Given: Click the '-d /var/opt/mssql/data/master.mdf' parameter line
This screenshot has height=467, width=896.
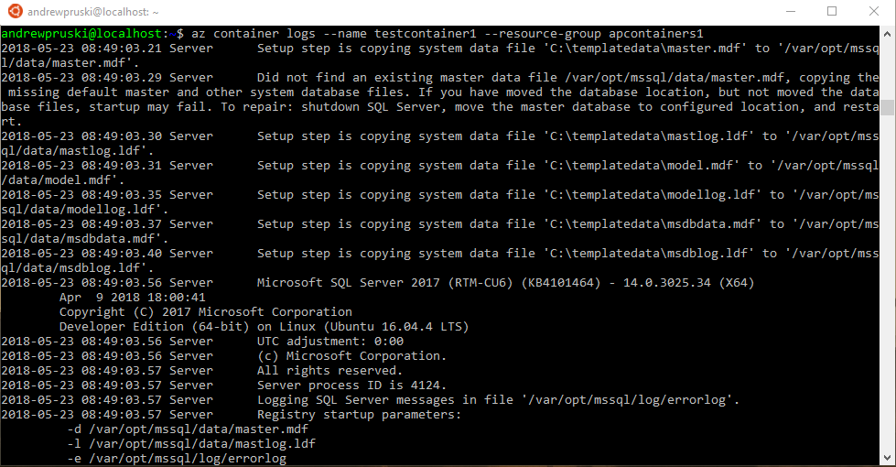Looking at the screenshot, I should click(x=188, y=429).
